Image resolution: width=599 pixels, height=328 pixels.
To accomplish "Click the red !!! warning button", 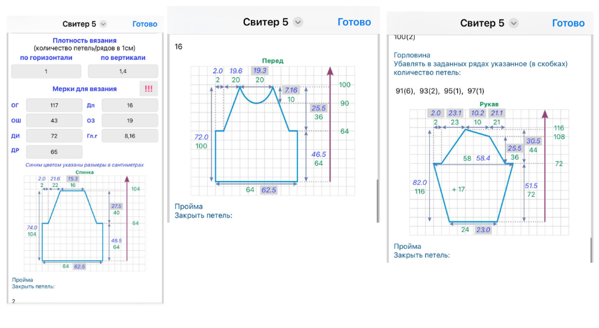I will [148, 88].
